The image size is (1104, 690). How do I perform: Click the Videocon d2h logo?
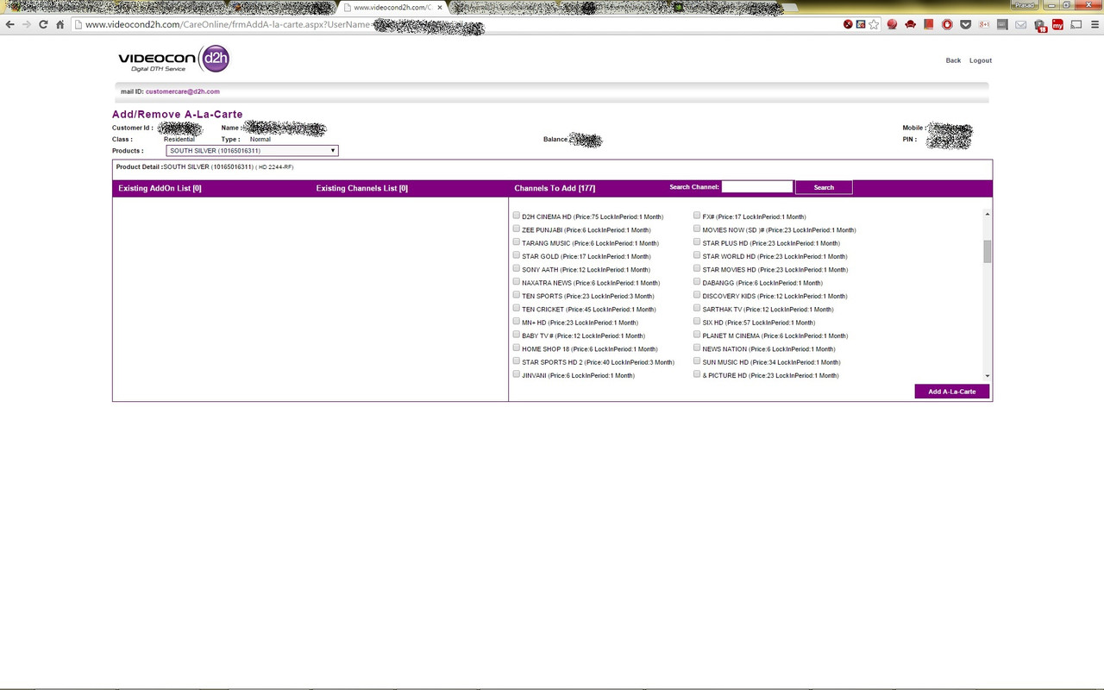point(174,60)
